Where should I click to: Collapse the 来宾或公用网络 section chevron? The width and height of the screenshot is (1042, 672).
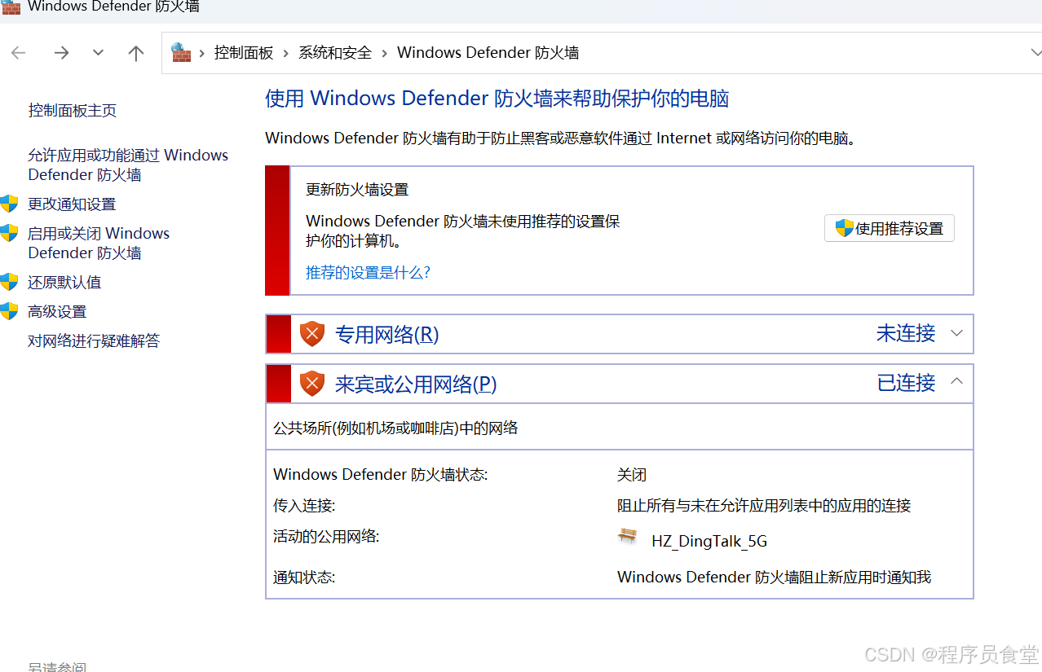(957, 380)
